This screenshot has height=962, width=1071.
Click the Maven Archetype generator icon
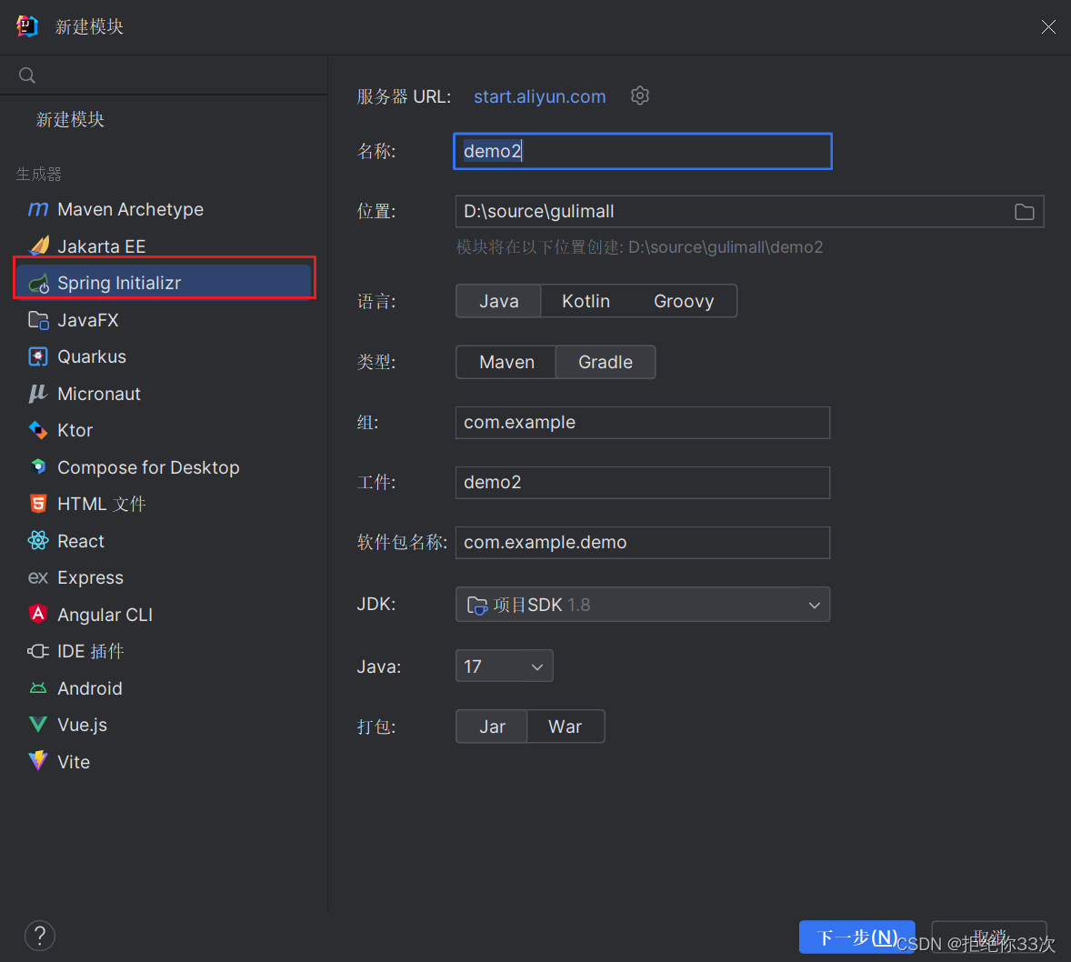click(38, 209)
